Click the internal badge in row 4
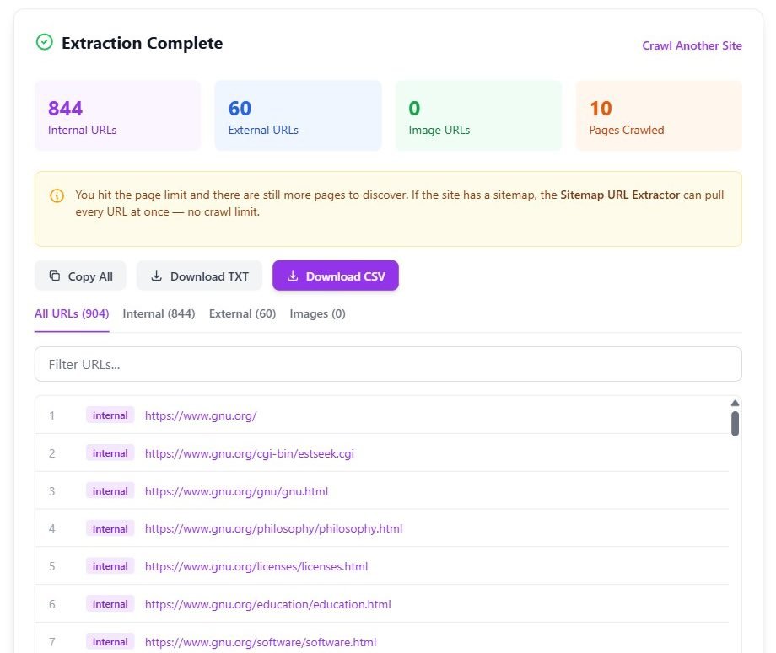The width and height of the screenshot is (776, 653). click(110, 529)
